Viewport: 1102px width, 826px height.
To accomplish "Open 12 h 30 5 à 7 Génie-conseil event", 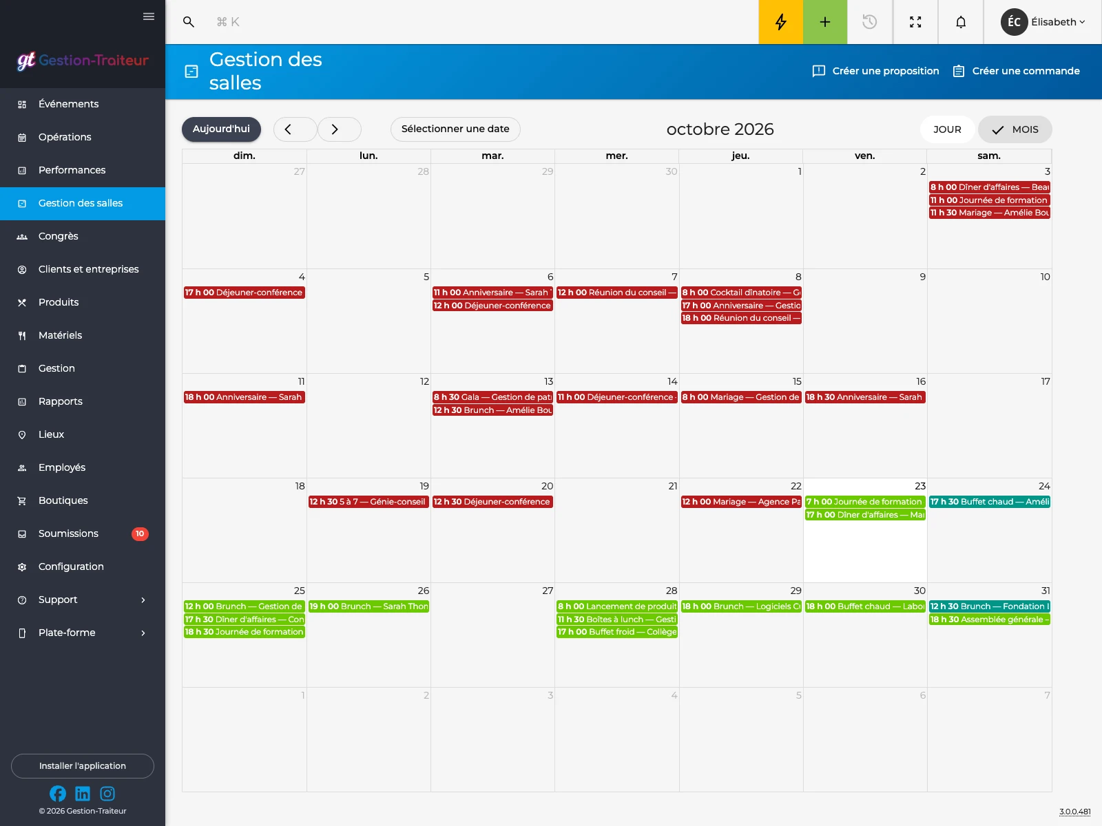I will [368, 502].
